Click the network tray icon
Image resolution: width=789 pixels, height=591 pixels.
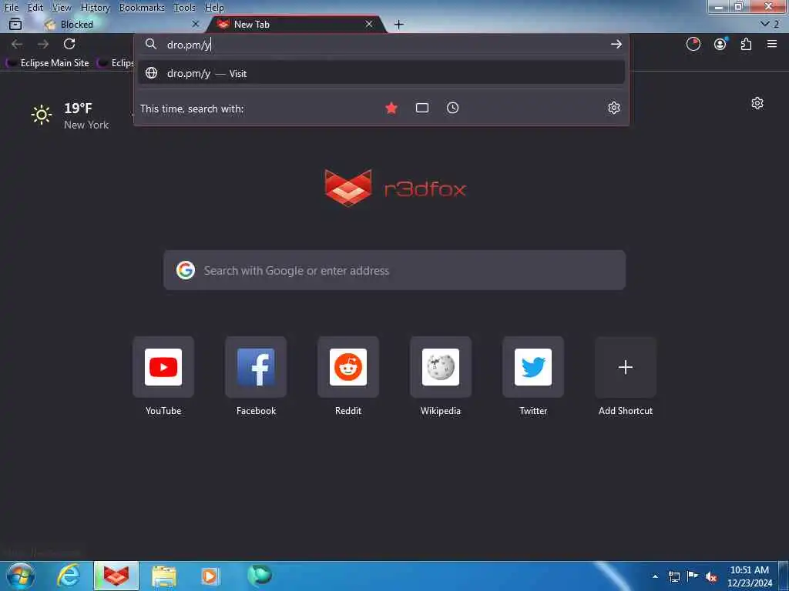(x=673, y=576)
